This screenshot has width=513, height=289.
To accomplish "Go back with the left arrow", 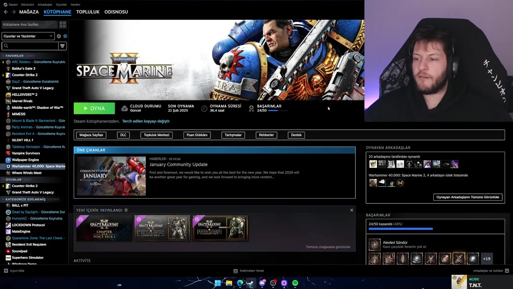I will (6, 12).
